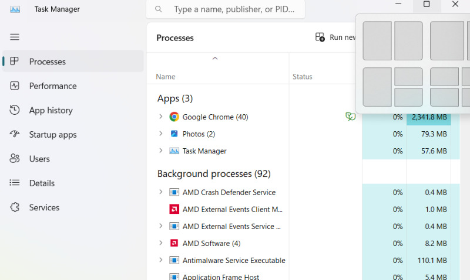470x280 pixels.
Task: Open the Details page
Action: point(73,183)
